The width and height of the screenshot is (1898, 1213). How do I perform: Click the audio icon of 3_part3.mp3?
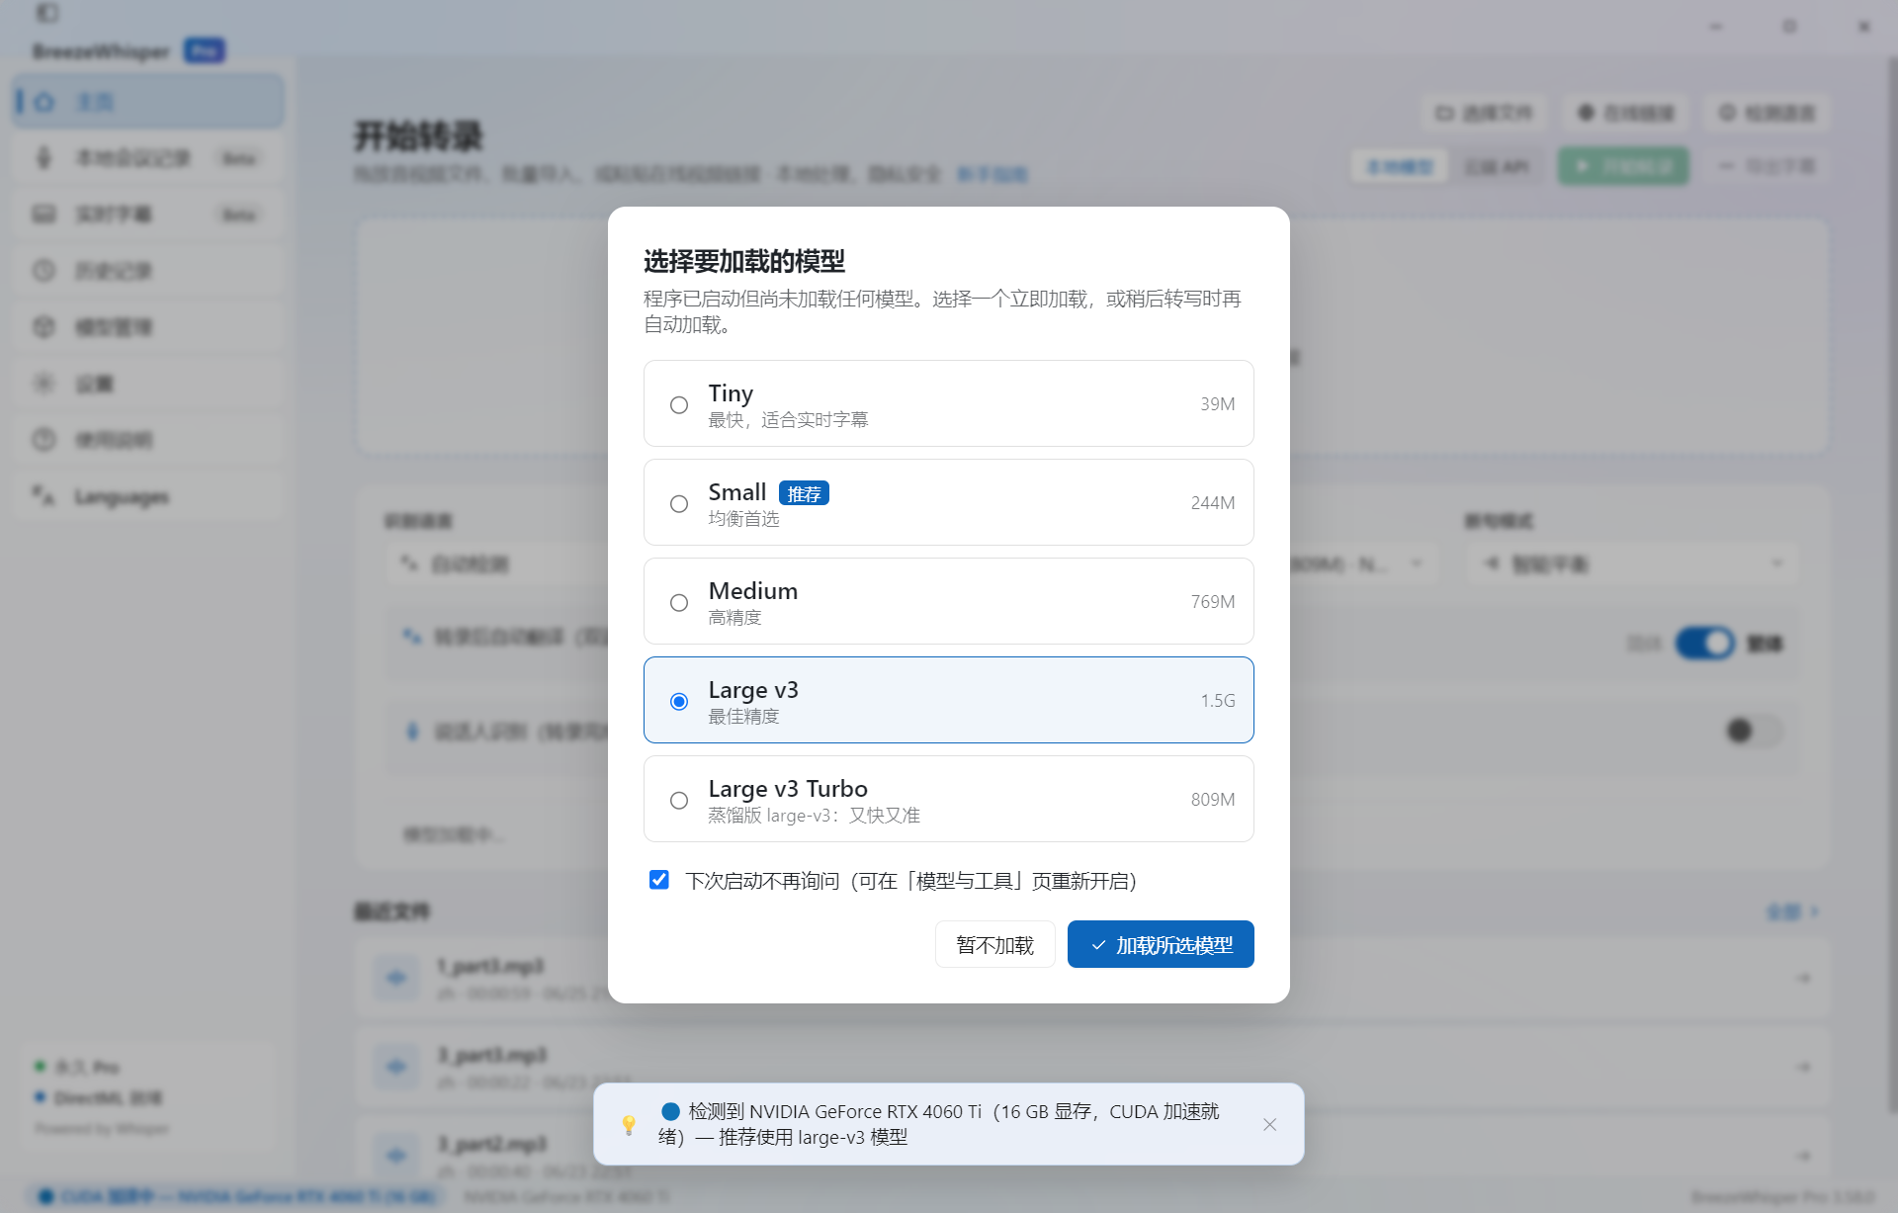click(x=396, y=1067)
